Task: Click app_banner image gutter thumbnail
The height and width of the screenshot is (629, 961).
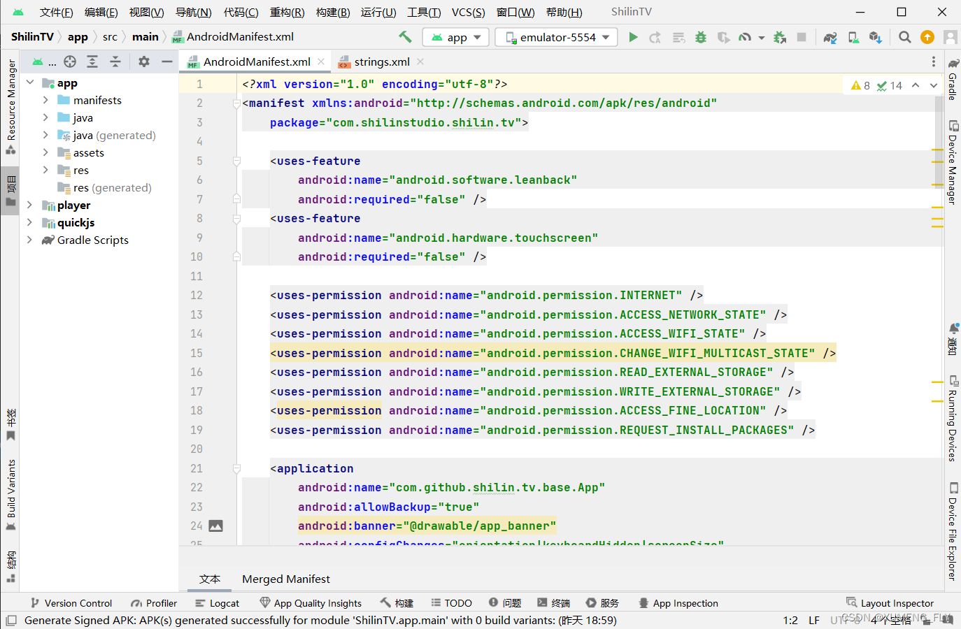Action: tap(216, 526)
